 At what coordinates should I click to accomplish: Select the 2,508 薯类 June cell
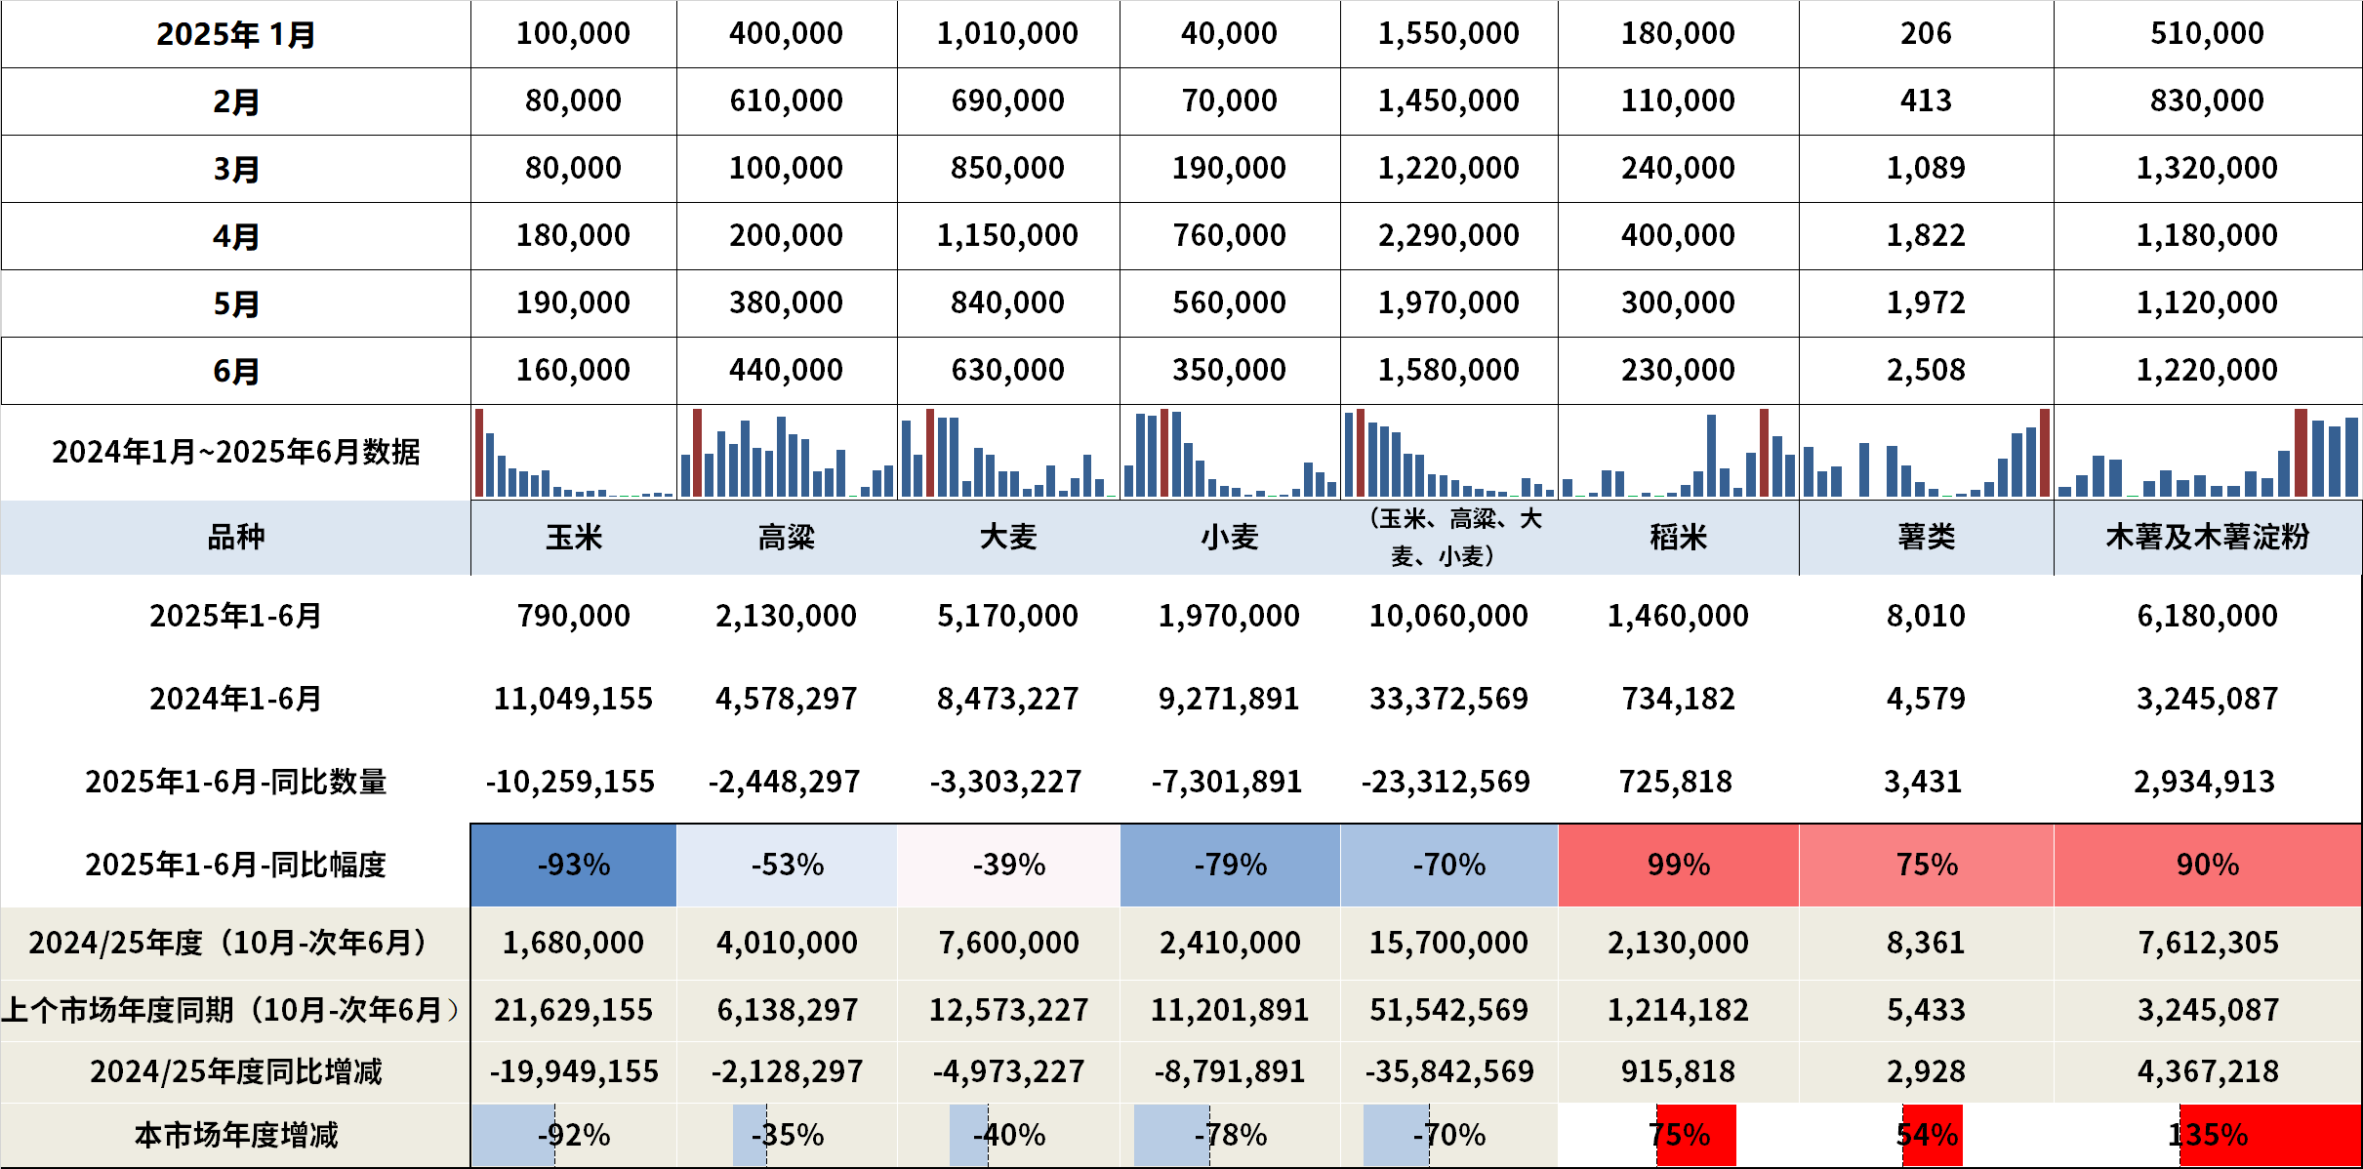[1926, 371]
